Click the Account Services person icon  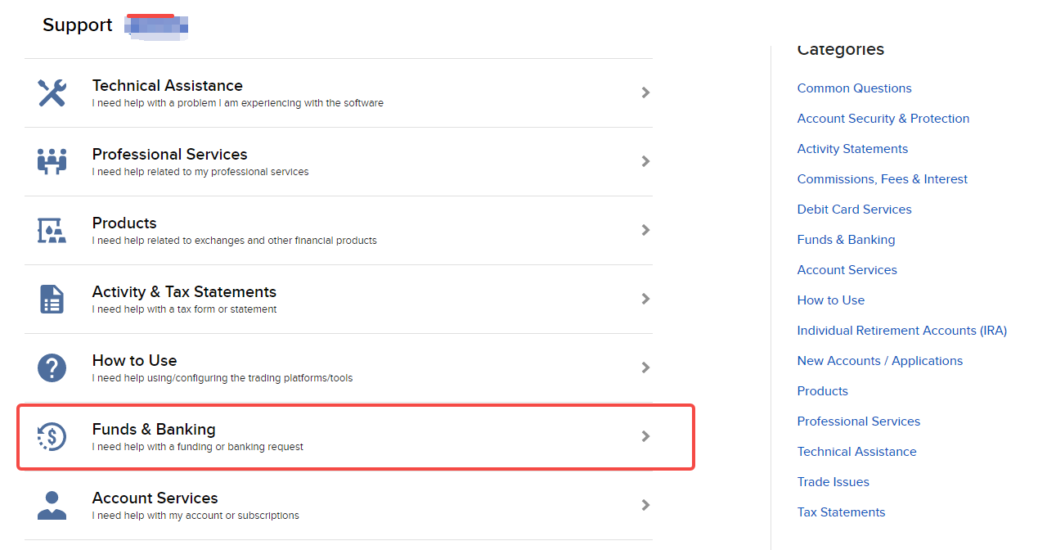point(52,505)
